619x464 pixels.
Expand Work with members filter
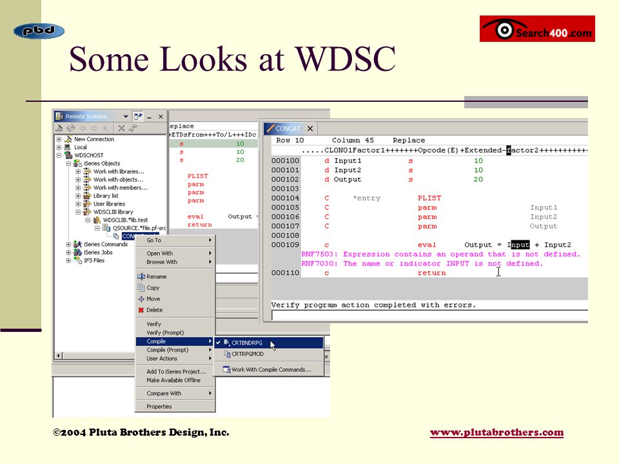point(78,188)
